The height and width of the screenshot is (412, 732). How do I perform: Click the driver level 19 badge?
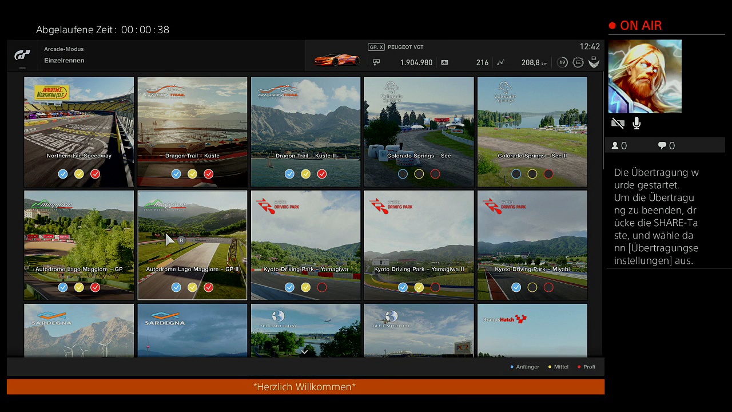coord(562,62)
